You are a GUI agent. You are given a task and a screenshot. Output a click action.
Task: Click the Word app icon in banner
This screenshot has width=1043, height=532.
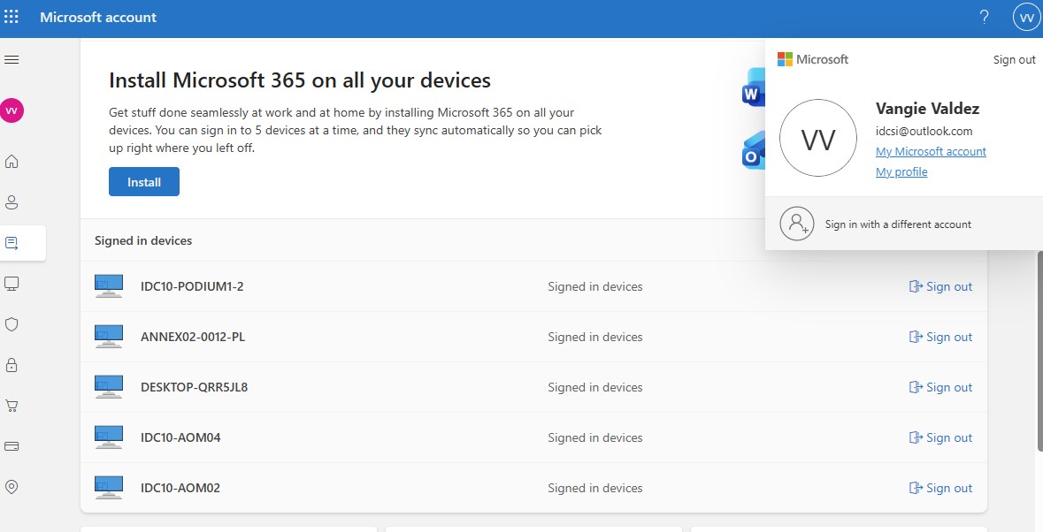[754, 87]
